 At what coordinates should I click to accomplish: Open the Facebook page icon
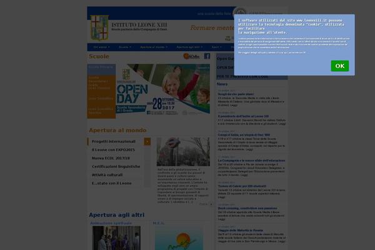[x=207, y=56]
